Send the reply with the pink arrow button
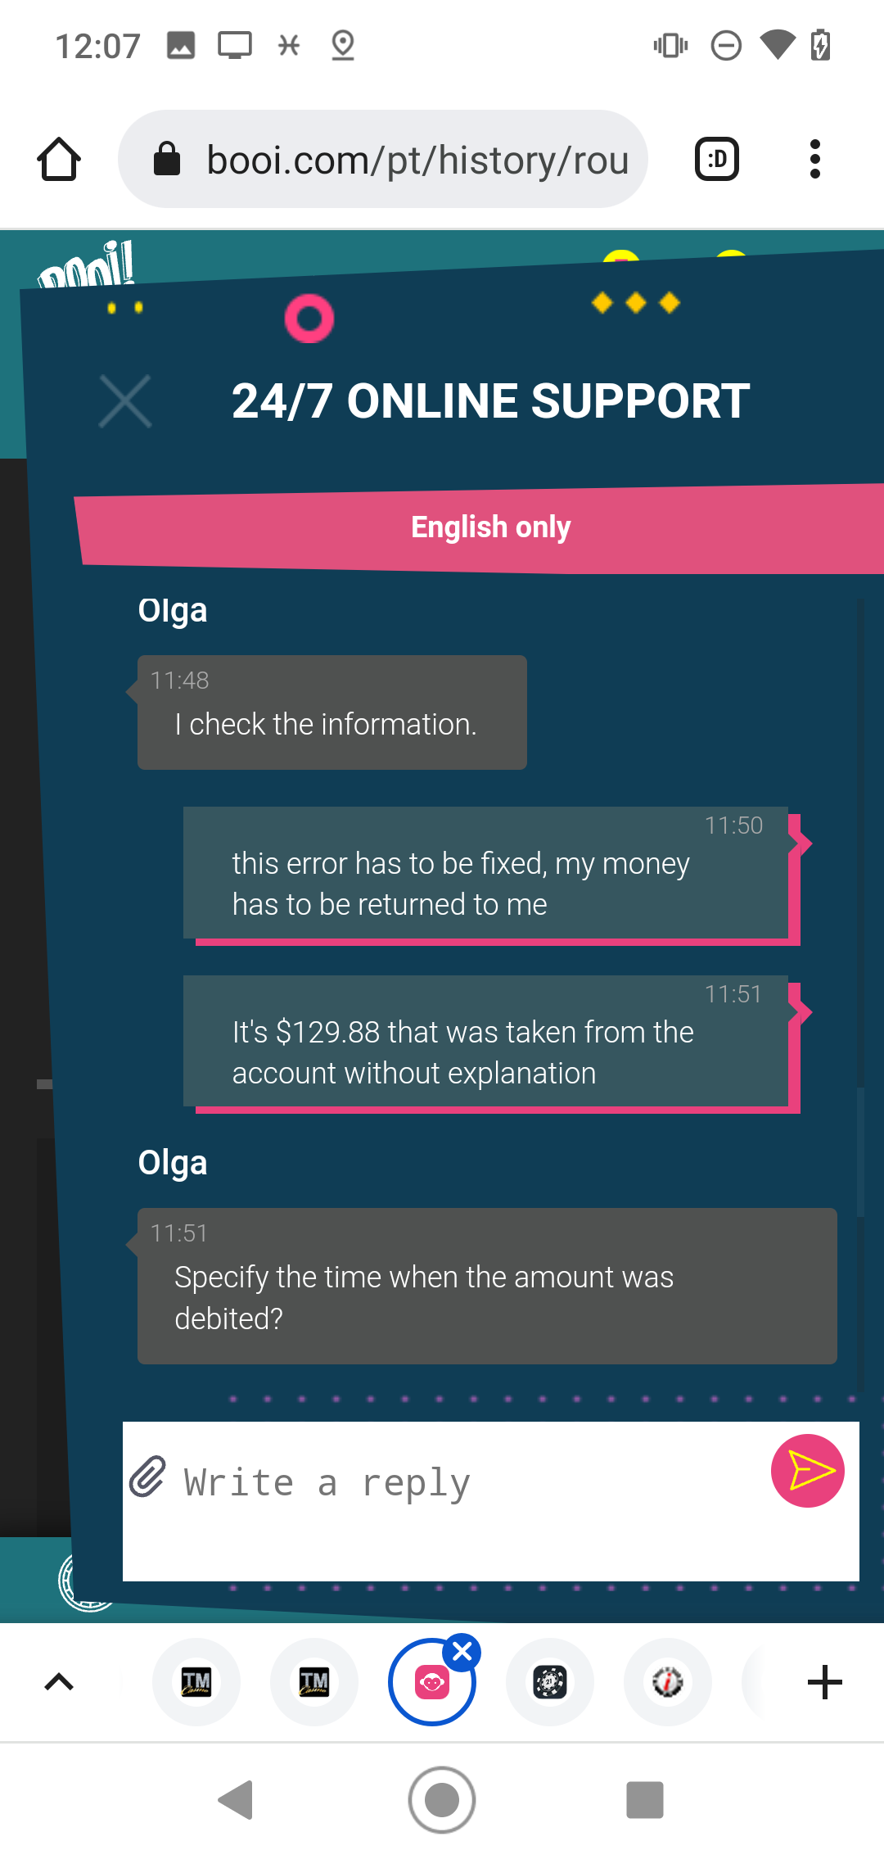The height and width of the screenshot is (1859, 884). point(807,1471)
